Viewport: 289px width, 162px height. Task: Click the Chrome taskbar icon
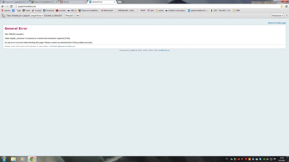click(32, 159)
